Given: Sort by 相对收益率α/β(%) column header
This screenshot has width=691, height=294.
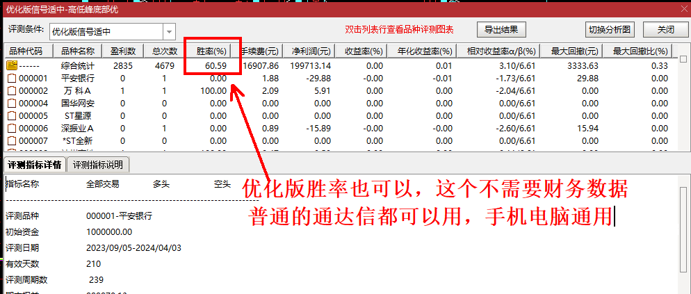Looking at the screenshot, I should pos(498,51).
